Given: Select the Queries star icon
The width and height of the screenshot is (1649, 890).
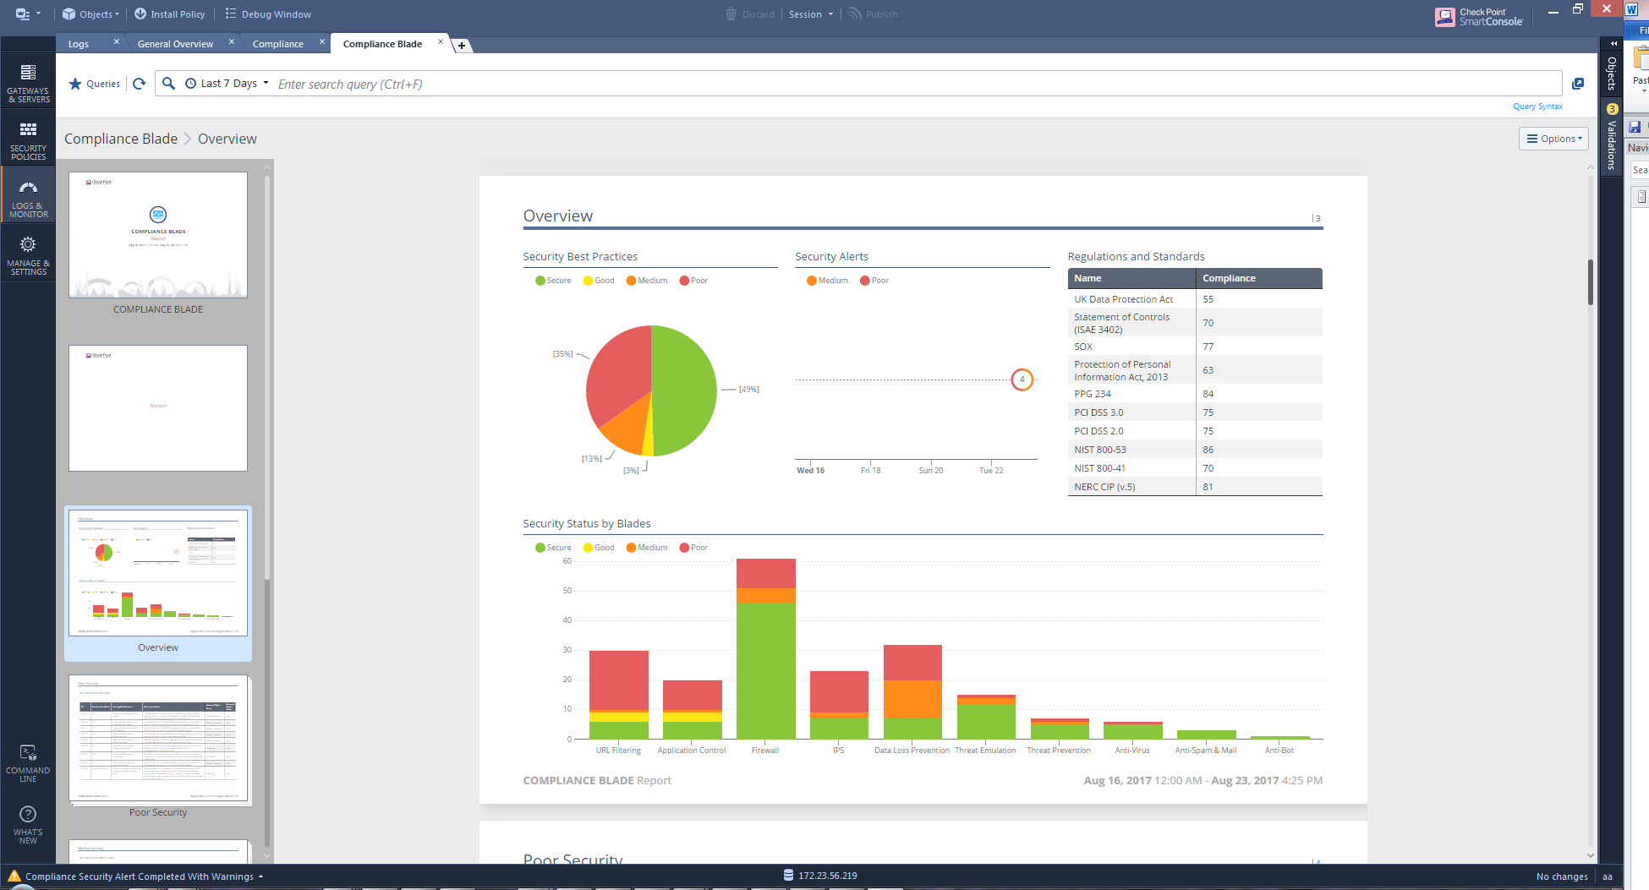Looking at the screenshot, I should [x=75, y=84].
